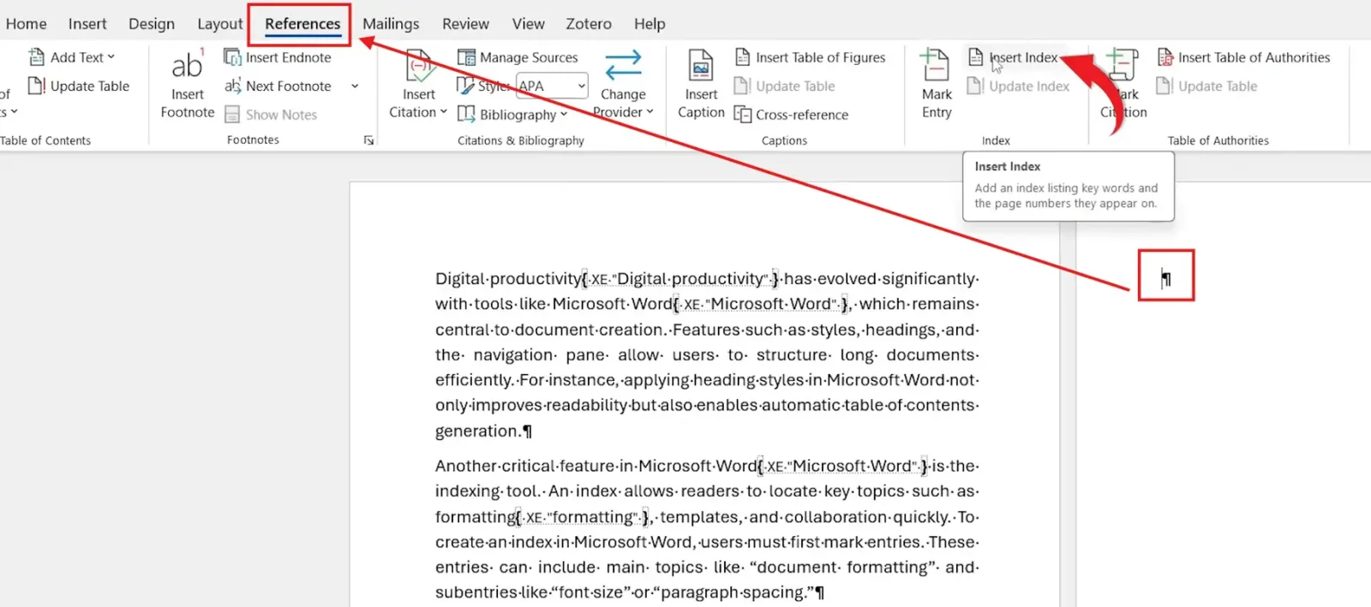The height and width of the screenshot is (607, 1371).
Task: Click Insert Endnote
Action: pyautogui.click(x=278, y=57)
